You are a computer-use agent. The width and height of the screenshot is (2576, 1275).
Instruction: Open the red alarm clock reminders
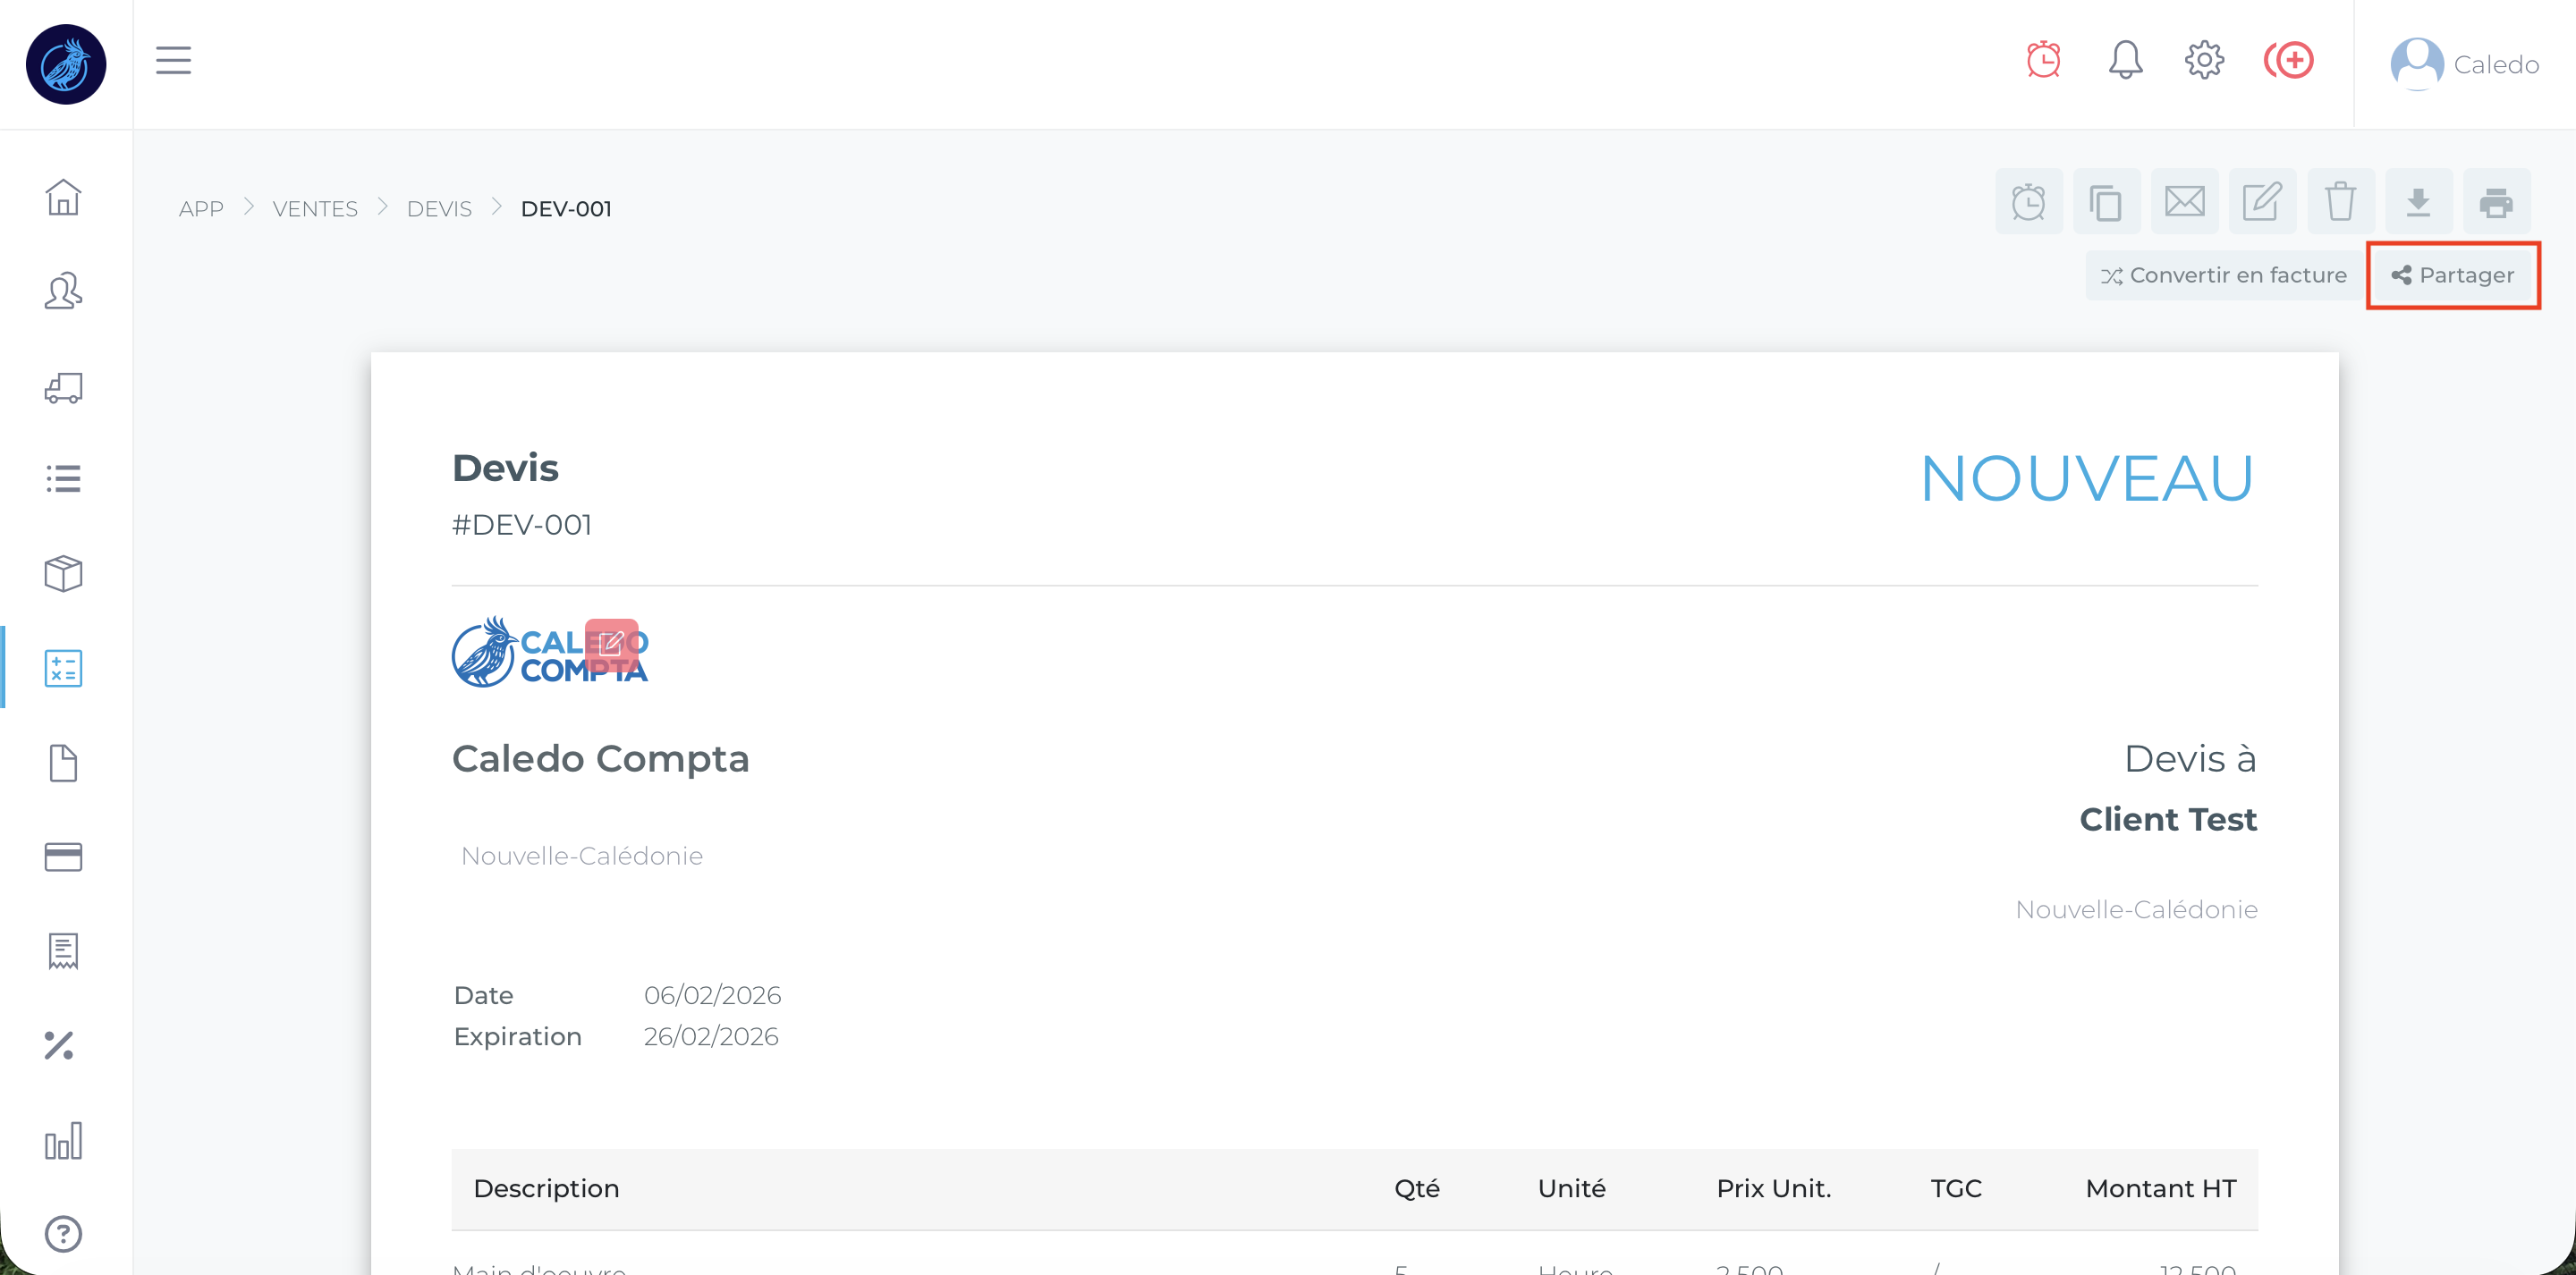2042,60
